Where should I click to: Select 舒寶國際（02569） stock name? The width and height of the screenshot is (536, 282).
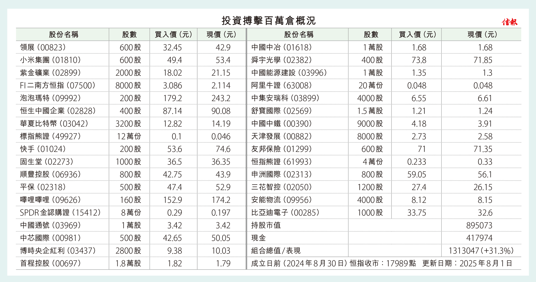click(281, 111)
